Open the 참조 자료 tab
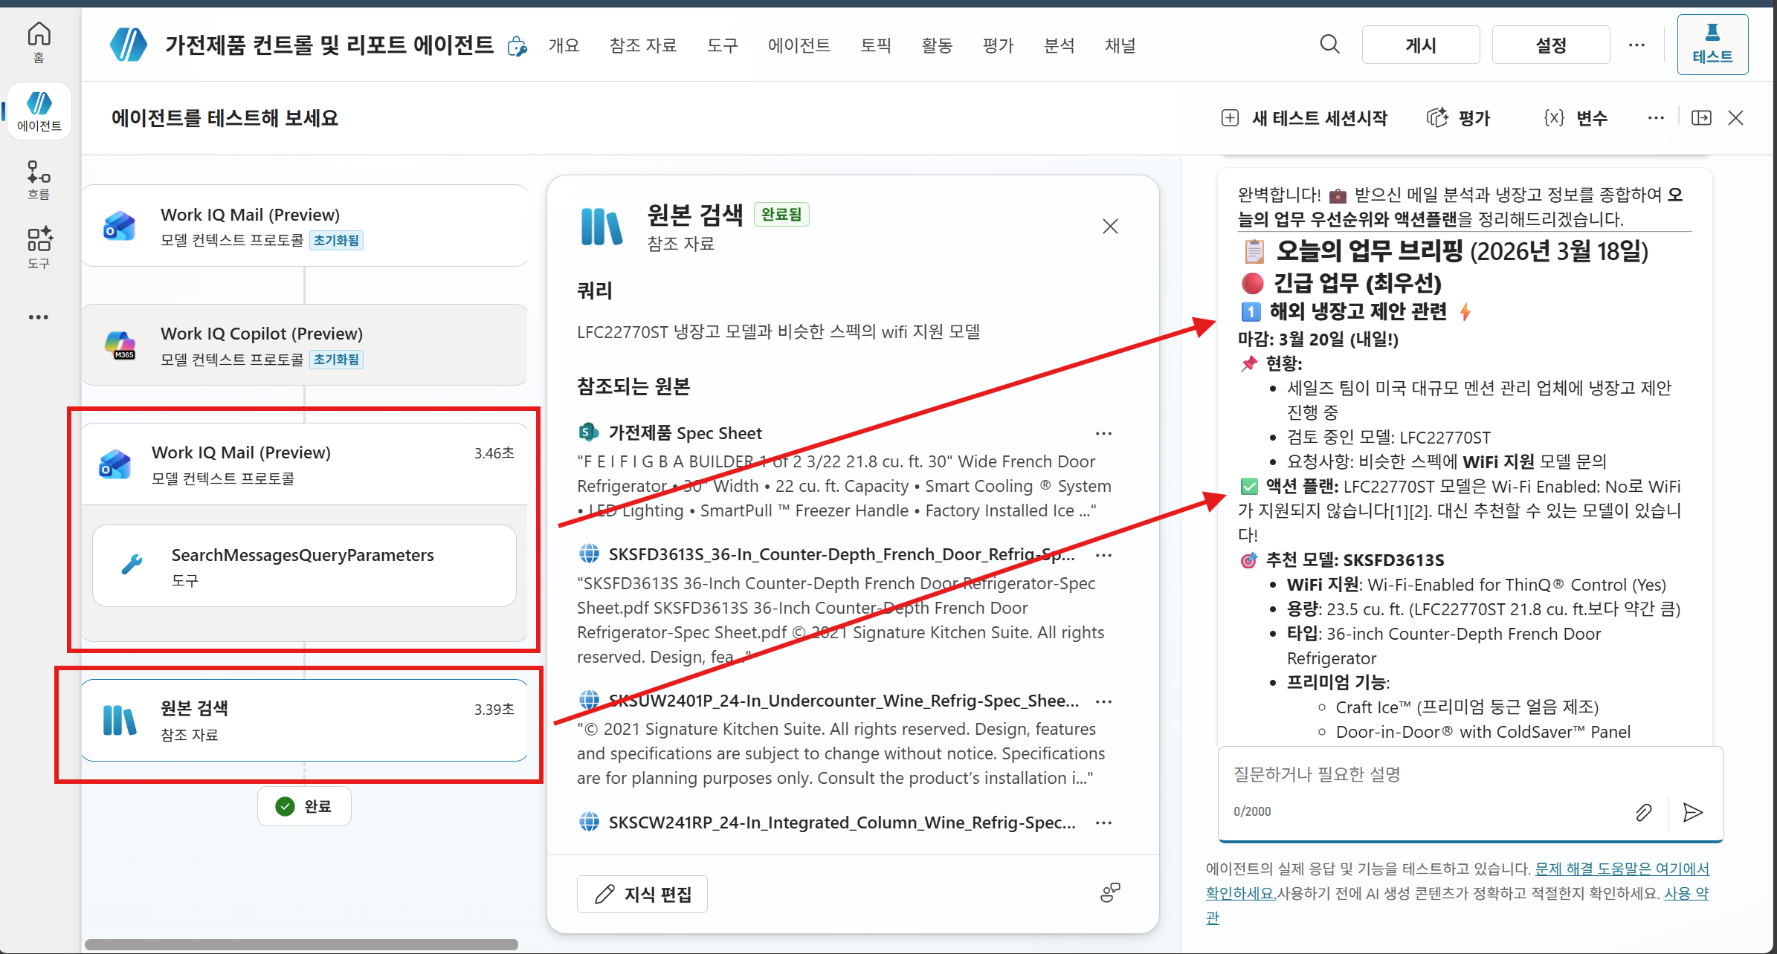Viewport: 1777px width, 954px height. 643,45
